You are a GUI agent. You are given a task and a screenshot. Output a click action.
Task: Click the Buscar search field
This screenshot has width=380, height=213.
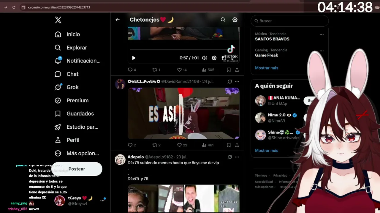(290, 21)
